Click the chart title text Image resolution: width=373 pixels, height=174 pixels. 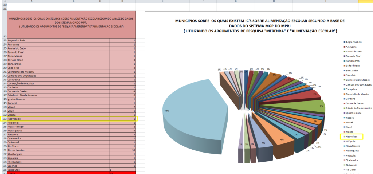pos(260,26)
